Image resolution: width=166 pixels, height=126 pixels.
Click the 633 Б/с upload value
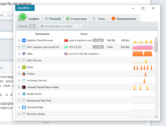[x=125, y=47]
